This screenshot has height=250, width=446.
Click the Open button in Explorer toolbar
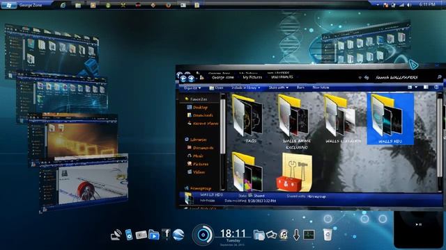tap(216, 88)
